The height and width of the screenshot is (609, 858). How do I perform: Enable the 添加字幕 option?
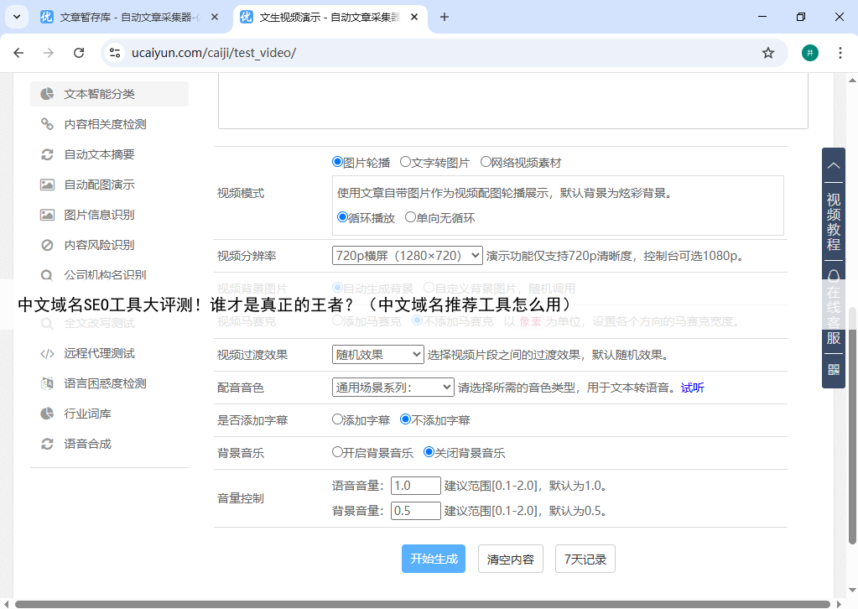click(338, 419)
